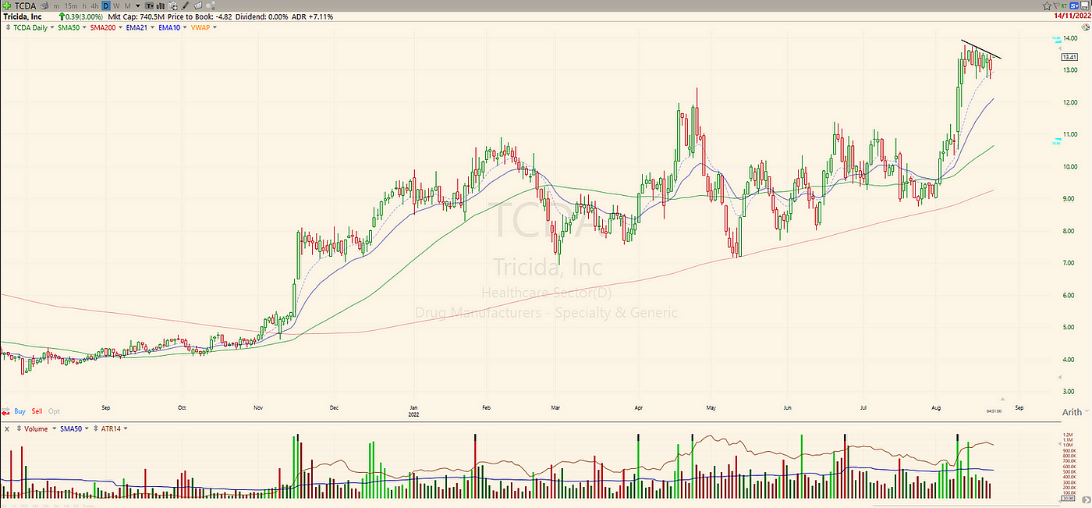
Task: Open the chart template (T) menu
Action: pos(150,6)
